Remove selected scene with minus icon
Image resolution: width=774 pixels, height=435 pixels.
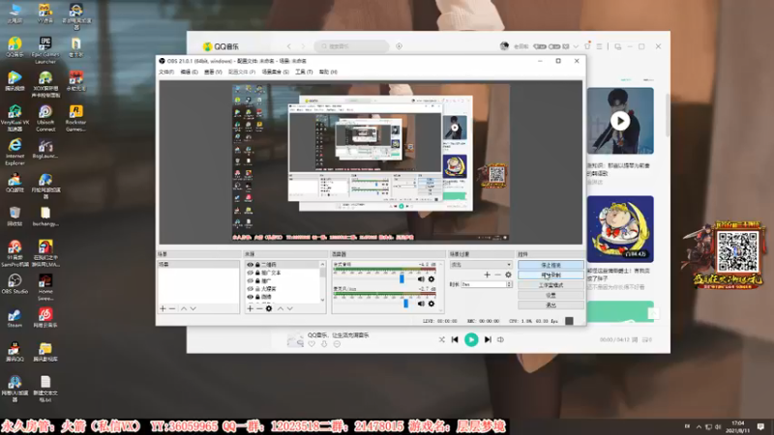pyautogui.click(x=172, y=308)
